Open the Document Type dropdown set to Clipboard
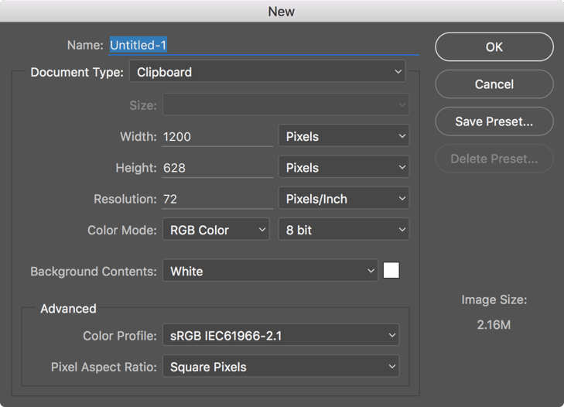The height and width of the screenshot is (407, 564). (268, 72)
